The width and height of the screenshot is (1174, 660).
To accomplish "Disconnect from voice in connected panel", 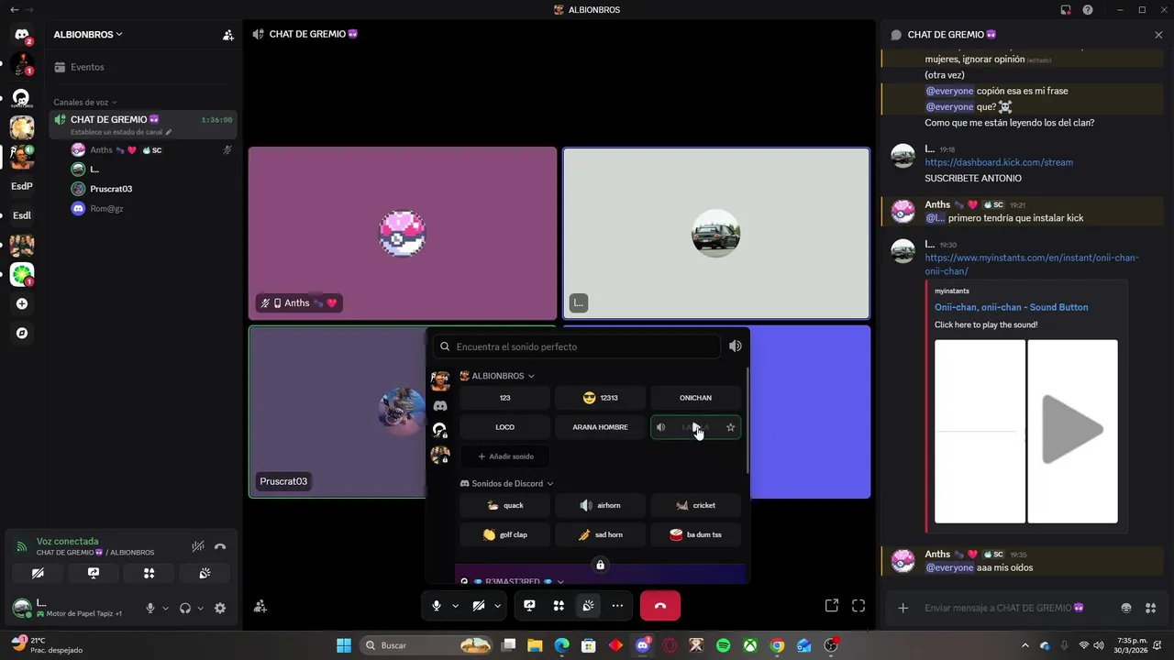I will click(x=220, y=546).
